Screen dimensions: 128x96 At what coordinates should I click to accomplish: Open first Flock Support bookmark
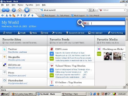pyautogui.click(x=48, y=15)
